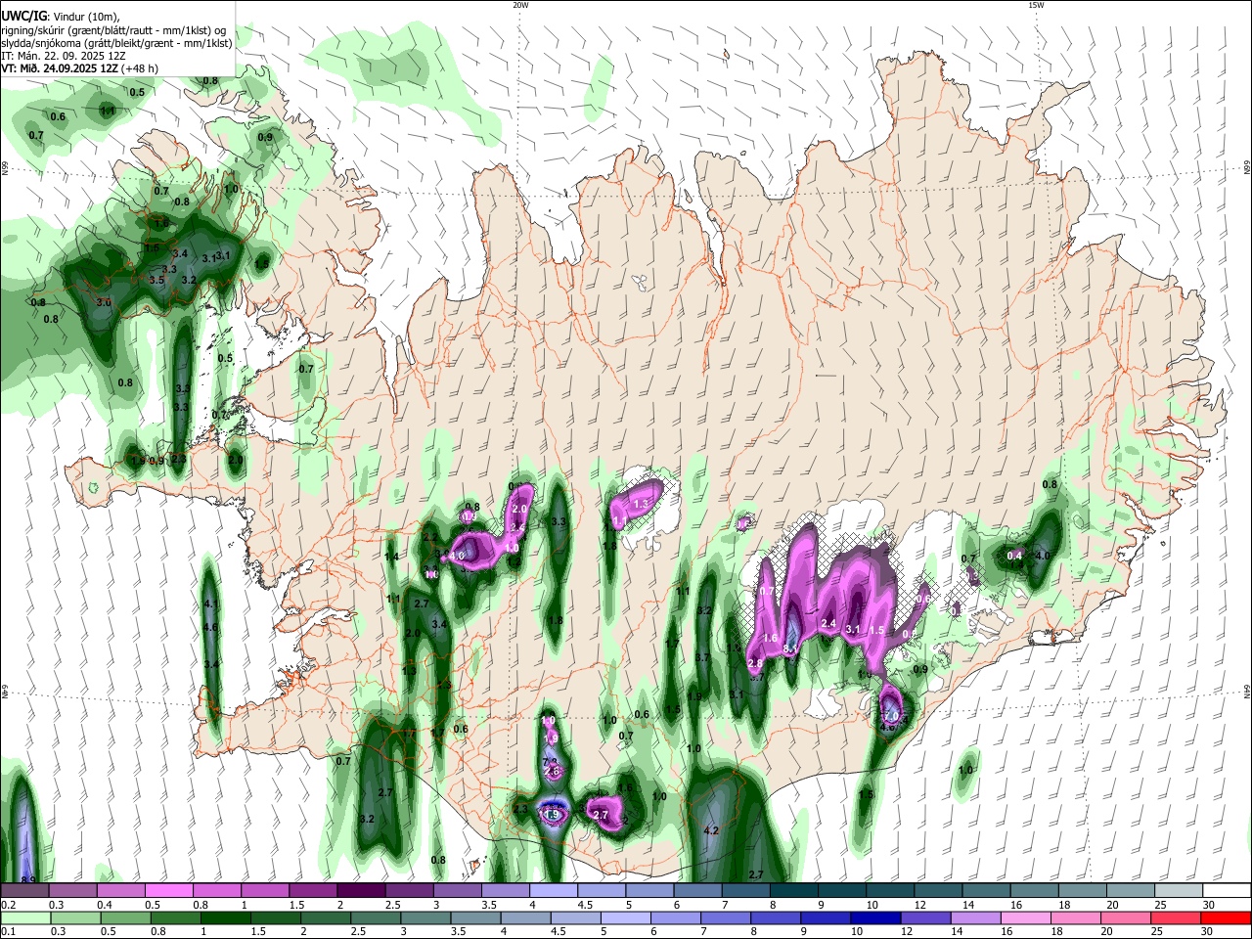Click the dark teal 8 swatch in purple legend row
1252x939 pixels.
[793, 891]
